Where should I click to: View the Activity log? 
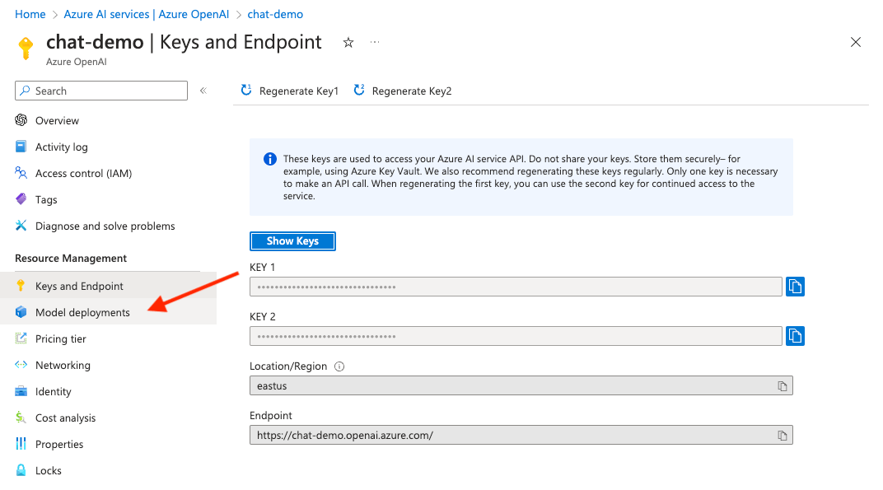(63, 147)
